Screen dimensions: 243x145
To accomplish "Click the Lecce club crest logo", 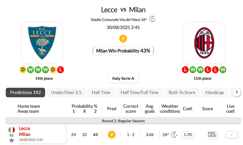I will (x=42, y=43).
